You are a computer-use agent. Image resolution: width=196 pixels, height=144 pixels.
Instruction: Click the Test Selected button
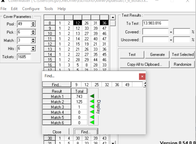point(183,55)
